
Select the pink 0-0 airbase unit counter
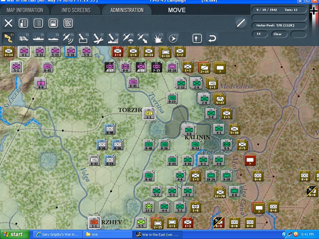41,83
